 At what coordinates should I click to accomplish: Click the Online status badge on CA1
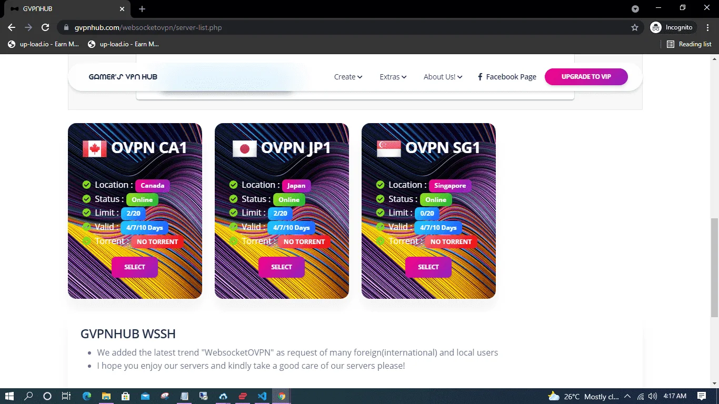pyautogui.click(x=142, y=200)
